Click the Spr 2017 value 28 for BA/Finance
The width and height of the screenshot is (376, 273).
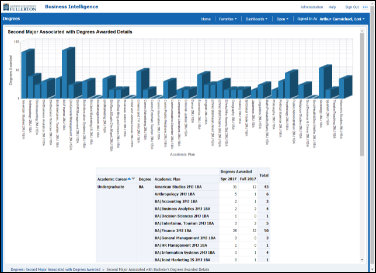[x=235, y=230]
